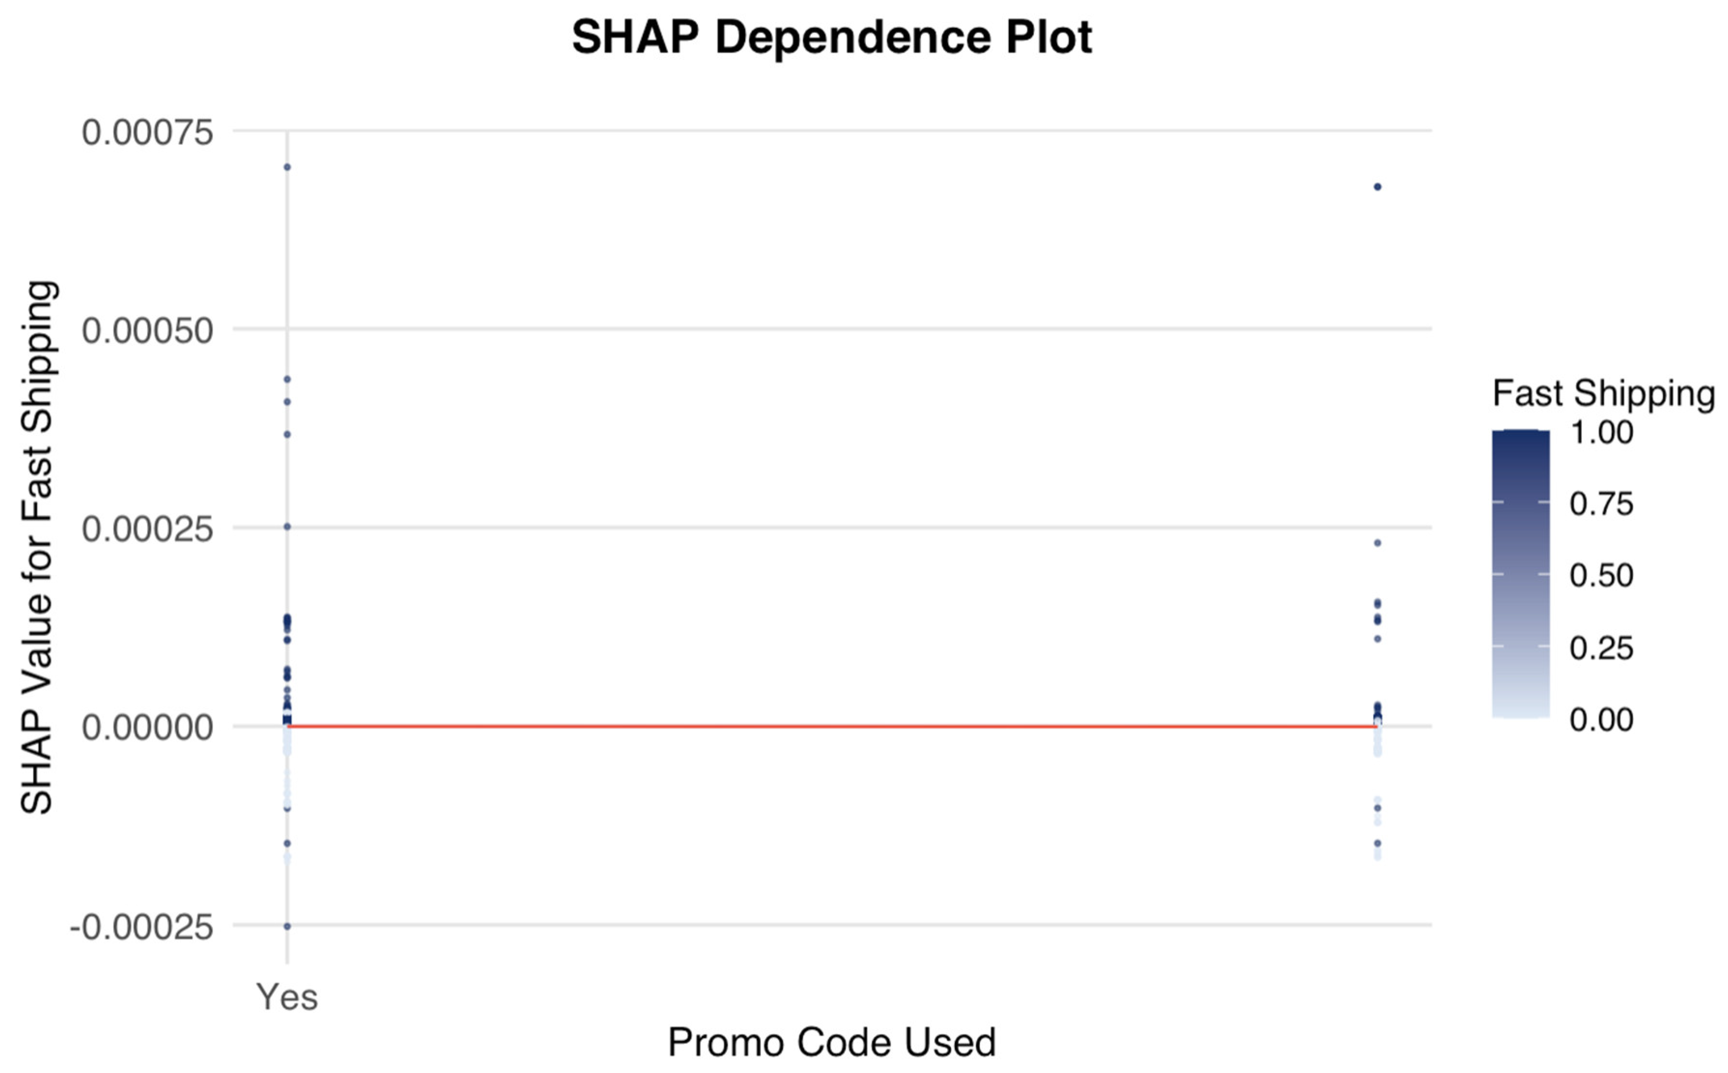This screenshot has height=1073, width=1728.
Task: Select the lowest data point near -0.00025
Action: pyautogui.click(x=287, y=926)
